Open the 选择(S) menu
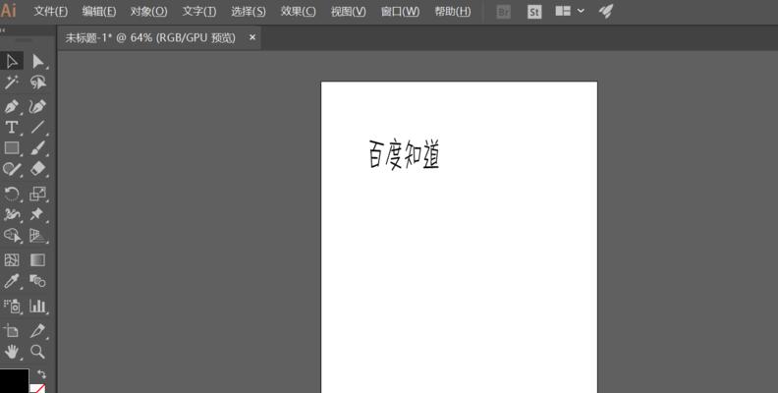The image size is (778, 393). pyautogui.click(x=249, y=11)
